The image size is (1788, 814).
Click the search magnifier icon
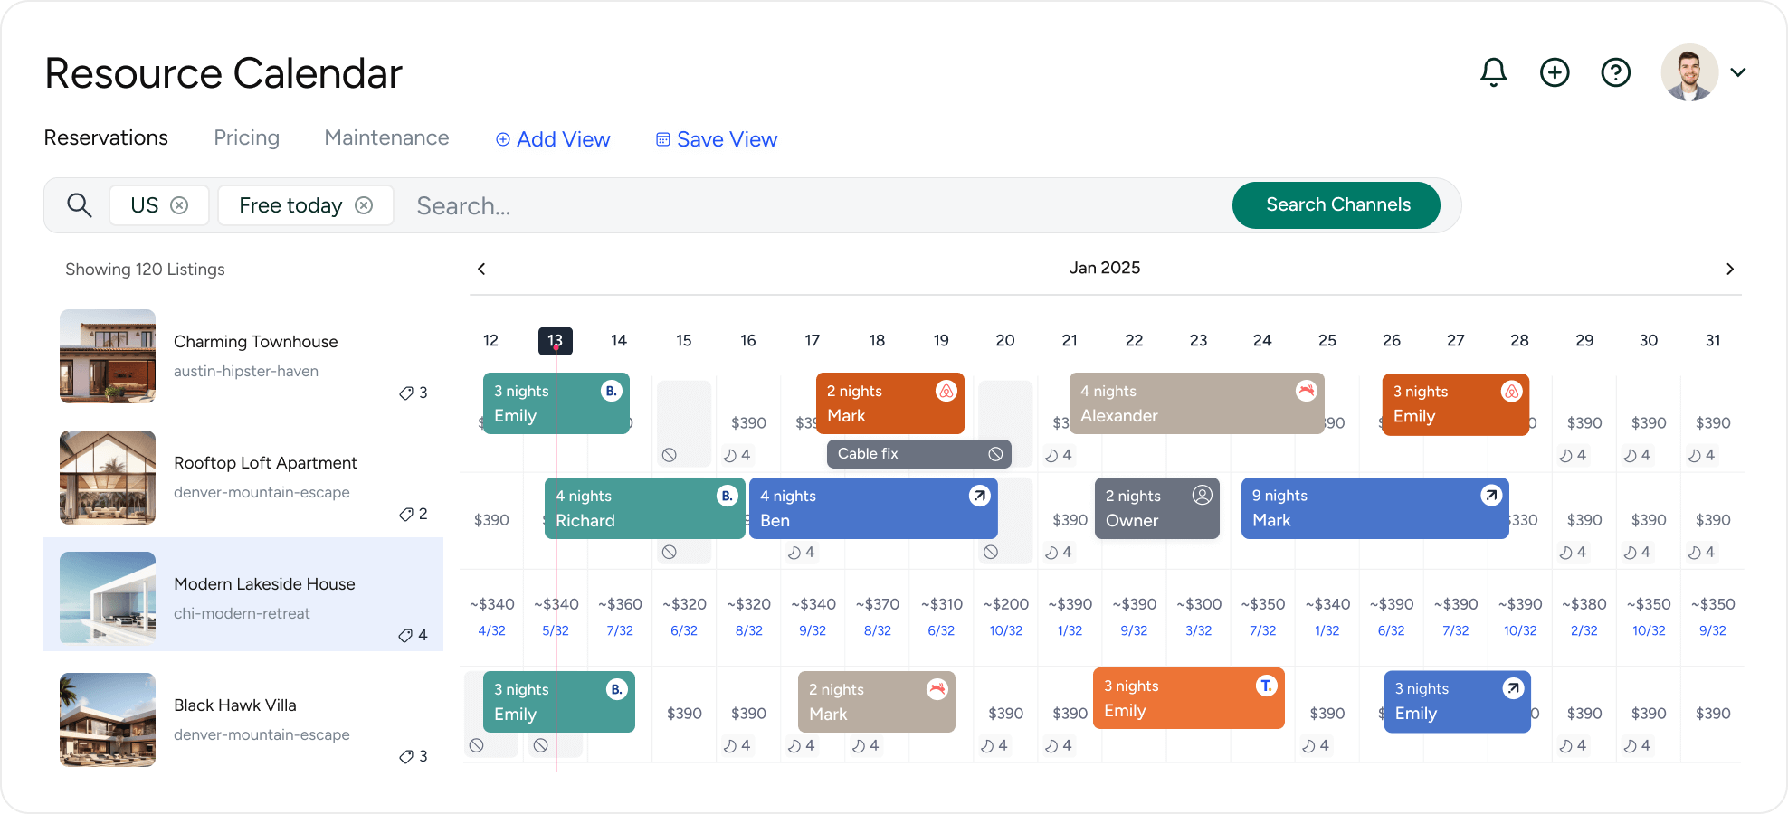(x=80, y=205)
